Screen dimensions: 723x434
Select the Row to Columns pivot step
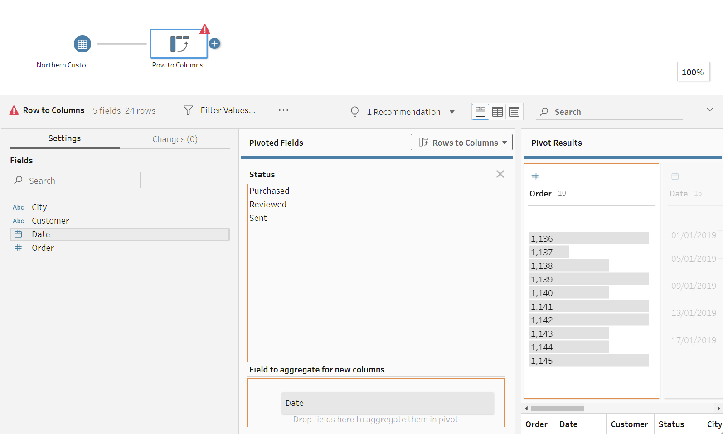pos(179,44)
